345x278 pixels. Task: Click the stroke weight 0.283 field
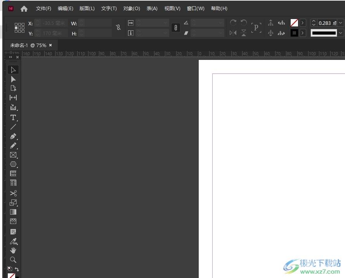[328, 23]
